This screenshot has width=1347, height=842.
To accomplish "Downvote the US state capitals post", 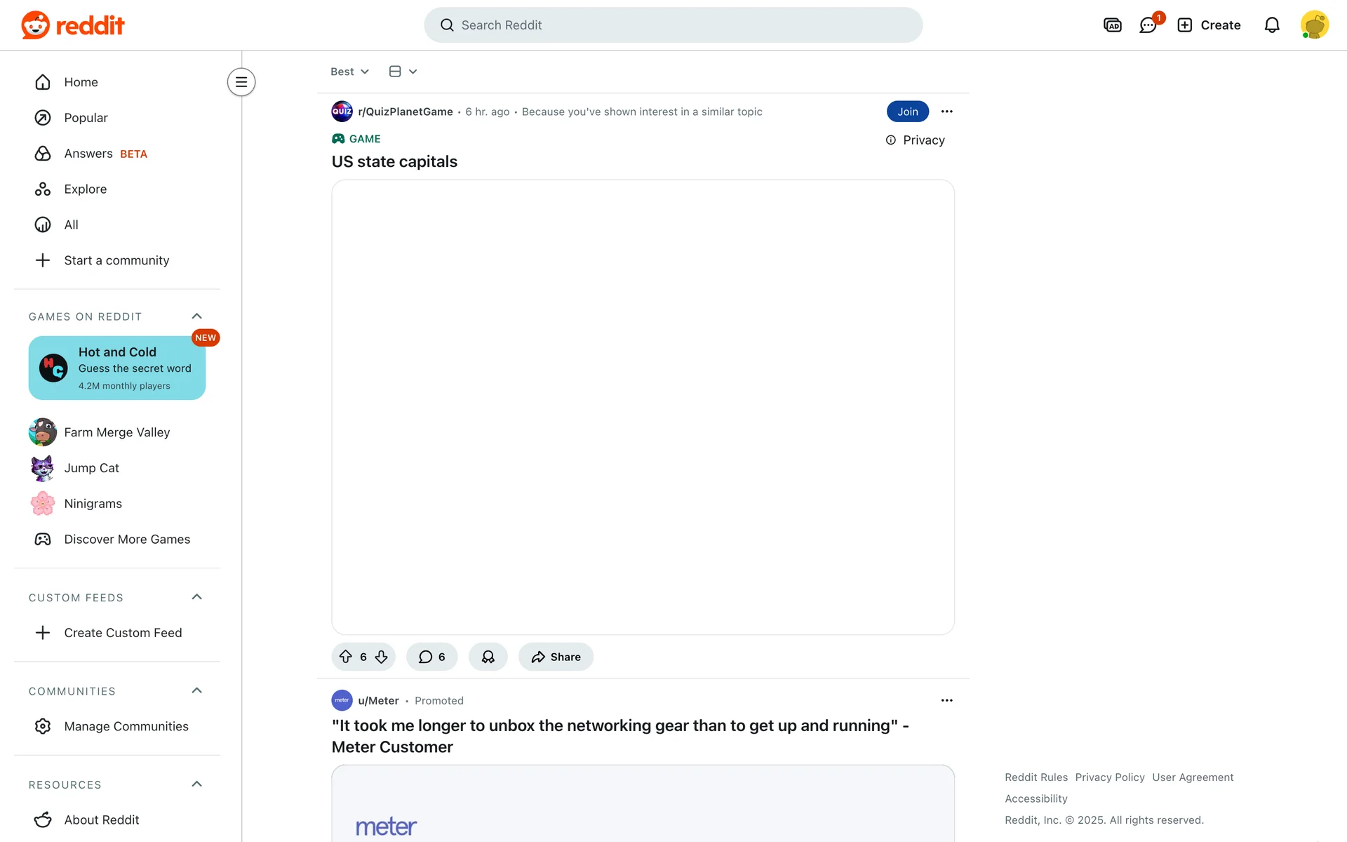I will point(381,657).
